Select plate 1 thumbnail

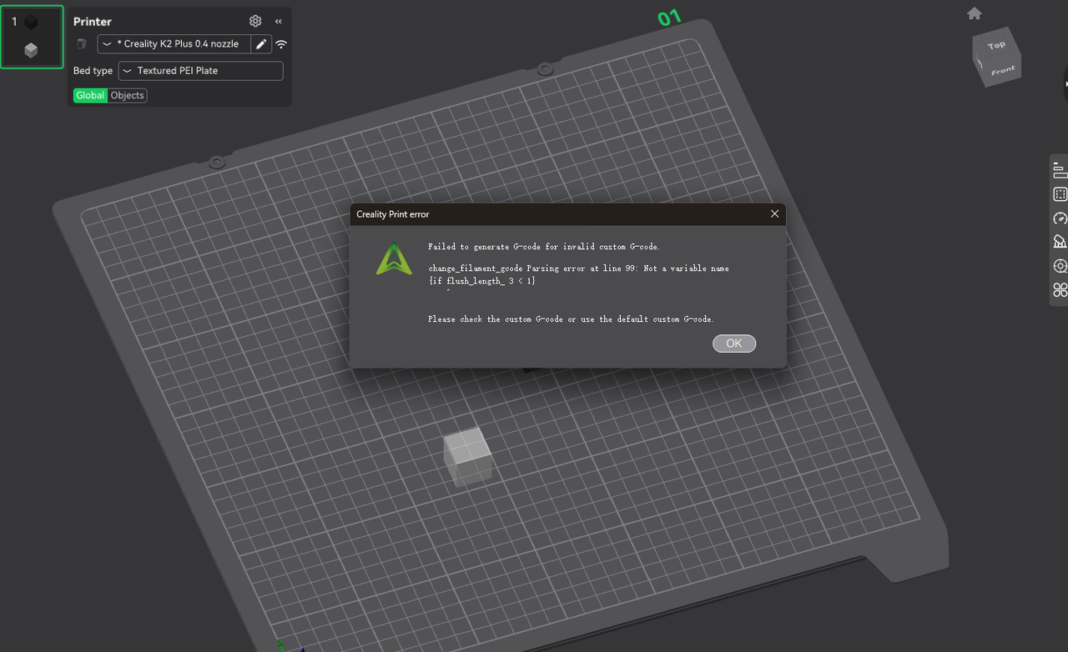point(32,37)
